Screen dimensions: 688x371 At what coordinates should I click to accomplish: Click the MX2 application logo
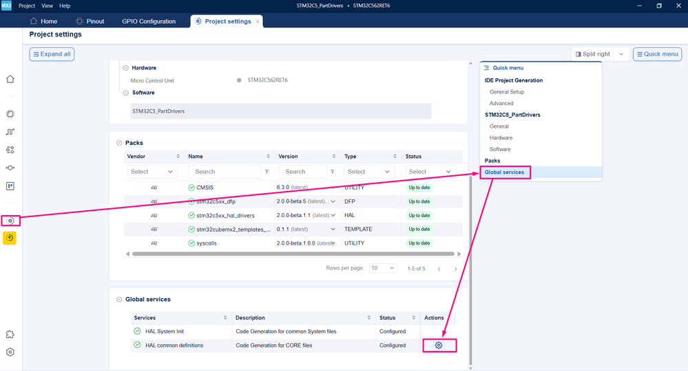point(6,5)
